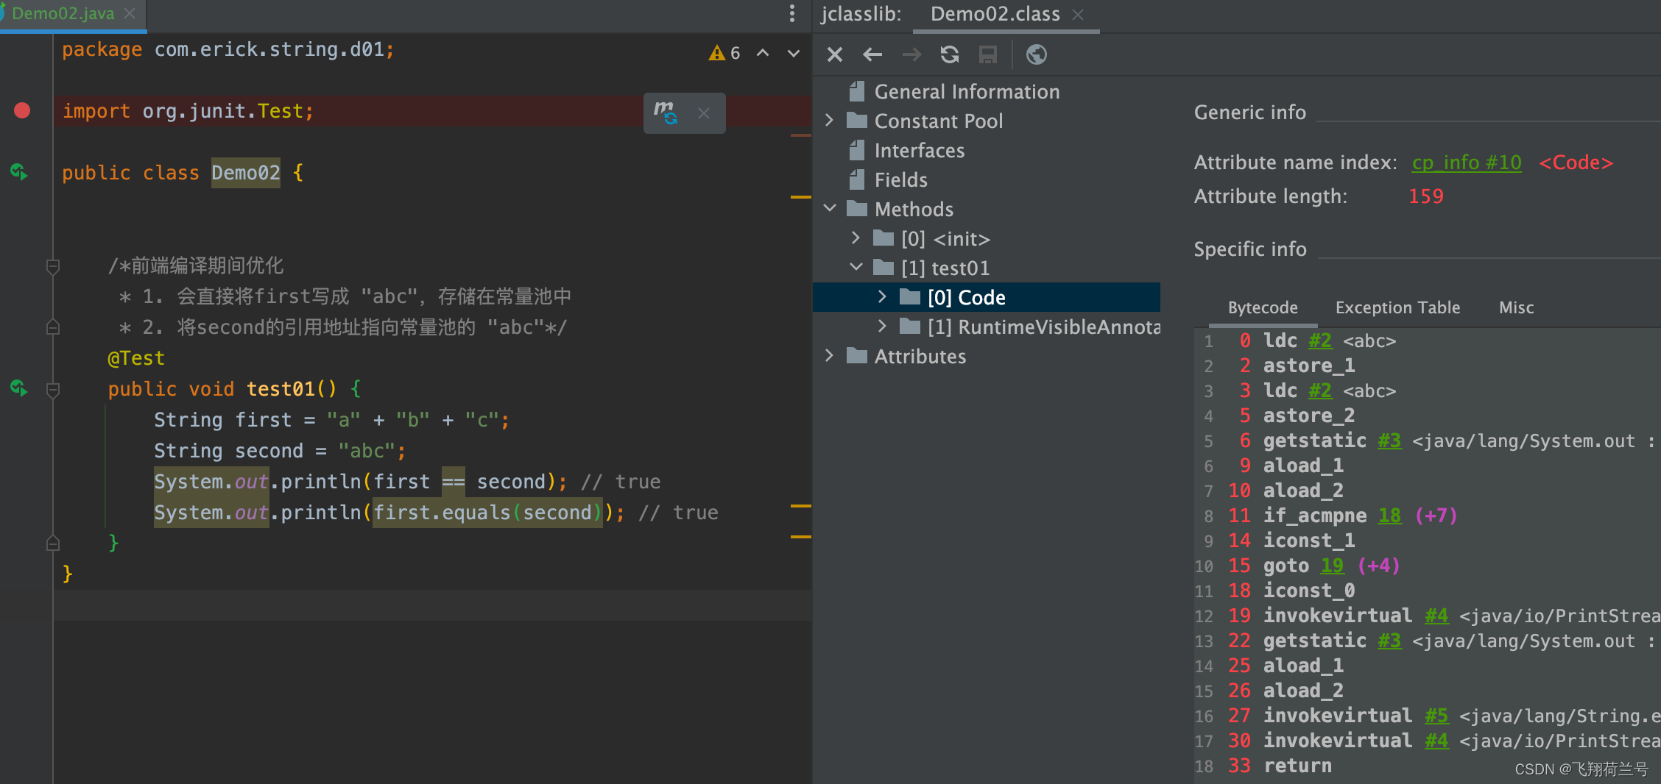Screen dimensions: 1661x784
Task: Select the Fields node
Action: click(x=900, y=180)
